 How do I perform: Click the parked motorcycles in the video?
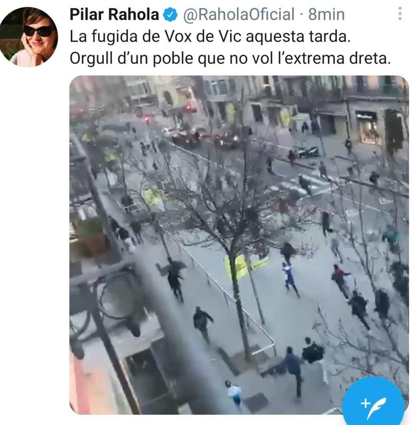[x=306, y=151]
